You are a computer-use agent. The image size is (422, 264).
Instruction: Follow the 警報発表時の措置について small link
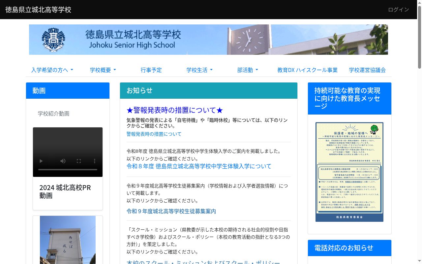[154, 134]
